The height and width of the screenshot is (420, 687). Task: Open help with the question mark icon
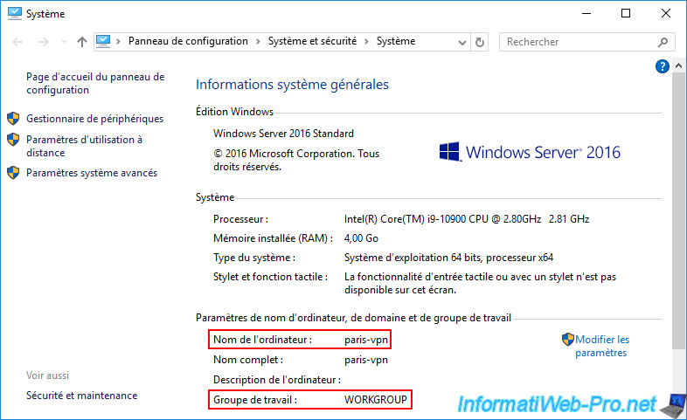(x=662, y=66)
